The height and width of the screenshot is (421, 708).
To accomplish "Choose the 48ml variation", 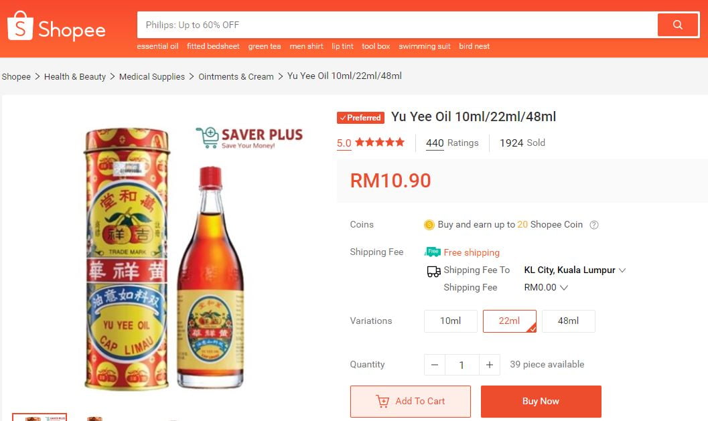I will click(x=568, y=321).
